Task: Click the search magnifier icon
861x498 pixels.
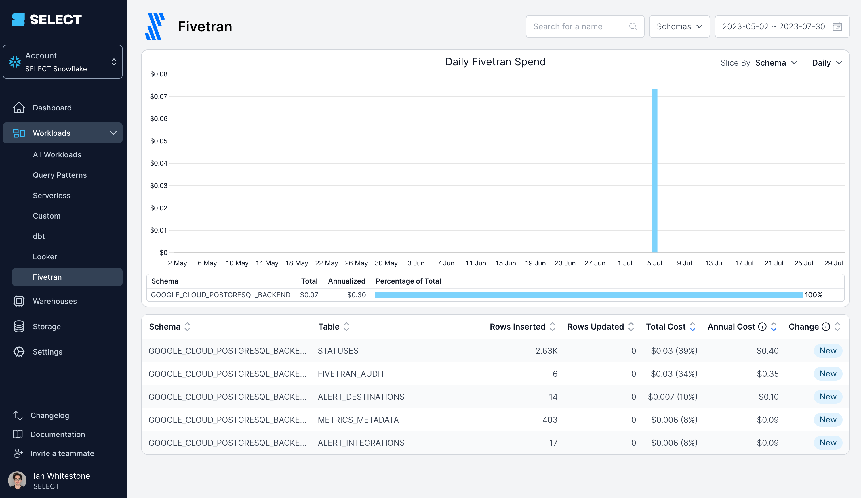Action: (x=633, y=26)
